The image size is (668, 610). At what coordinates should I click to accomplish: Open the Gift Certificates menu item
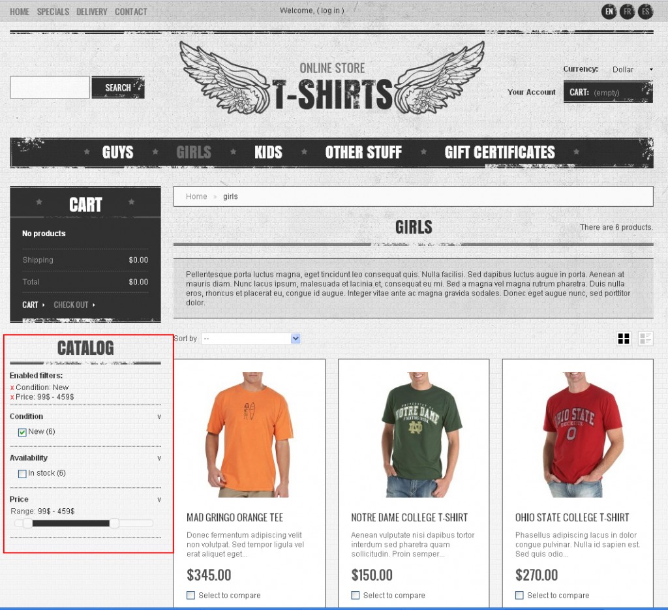(x=500, y=152)
